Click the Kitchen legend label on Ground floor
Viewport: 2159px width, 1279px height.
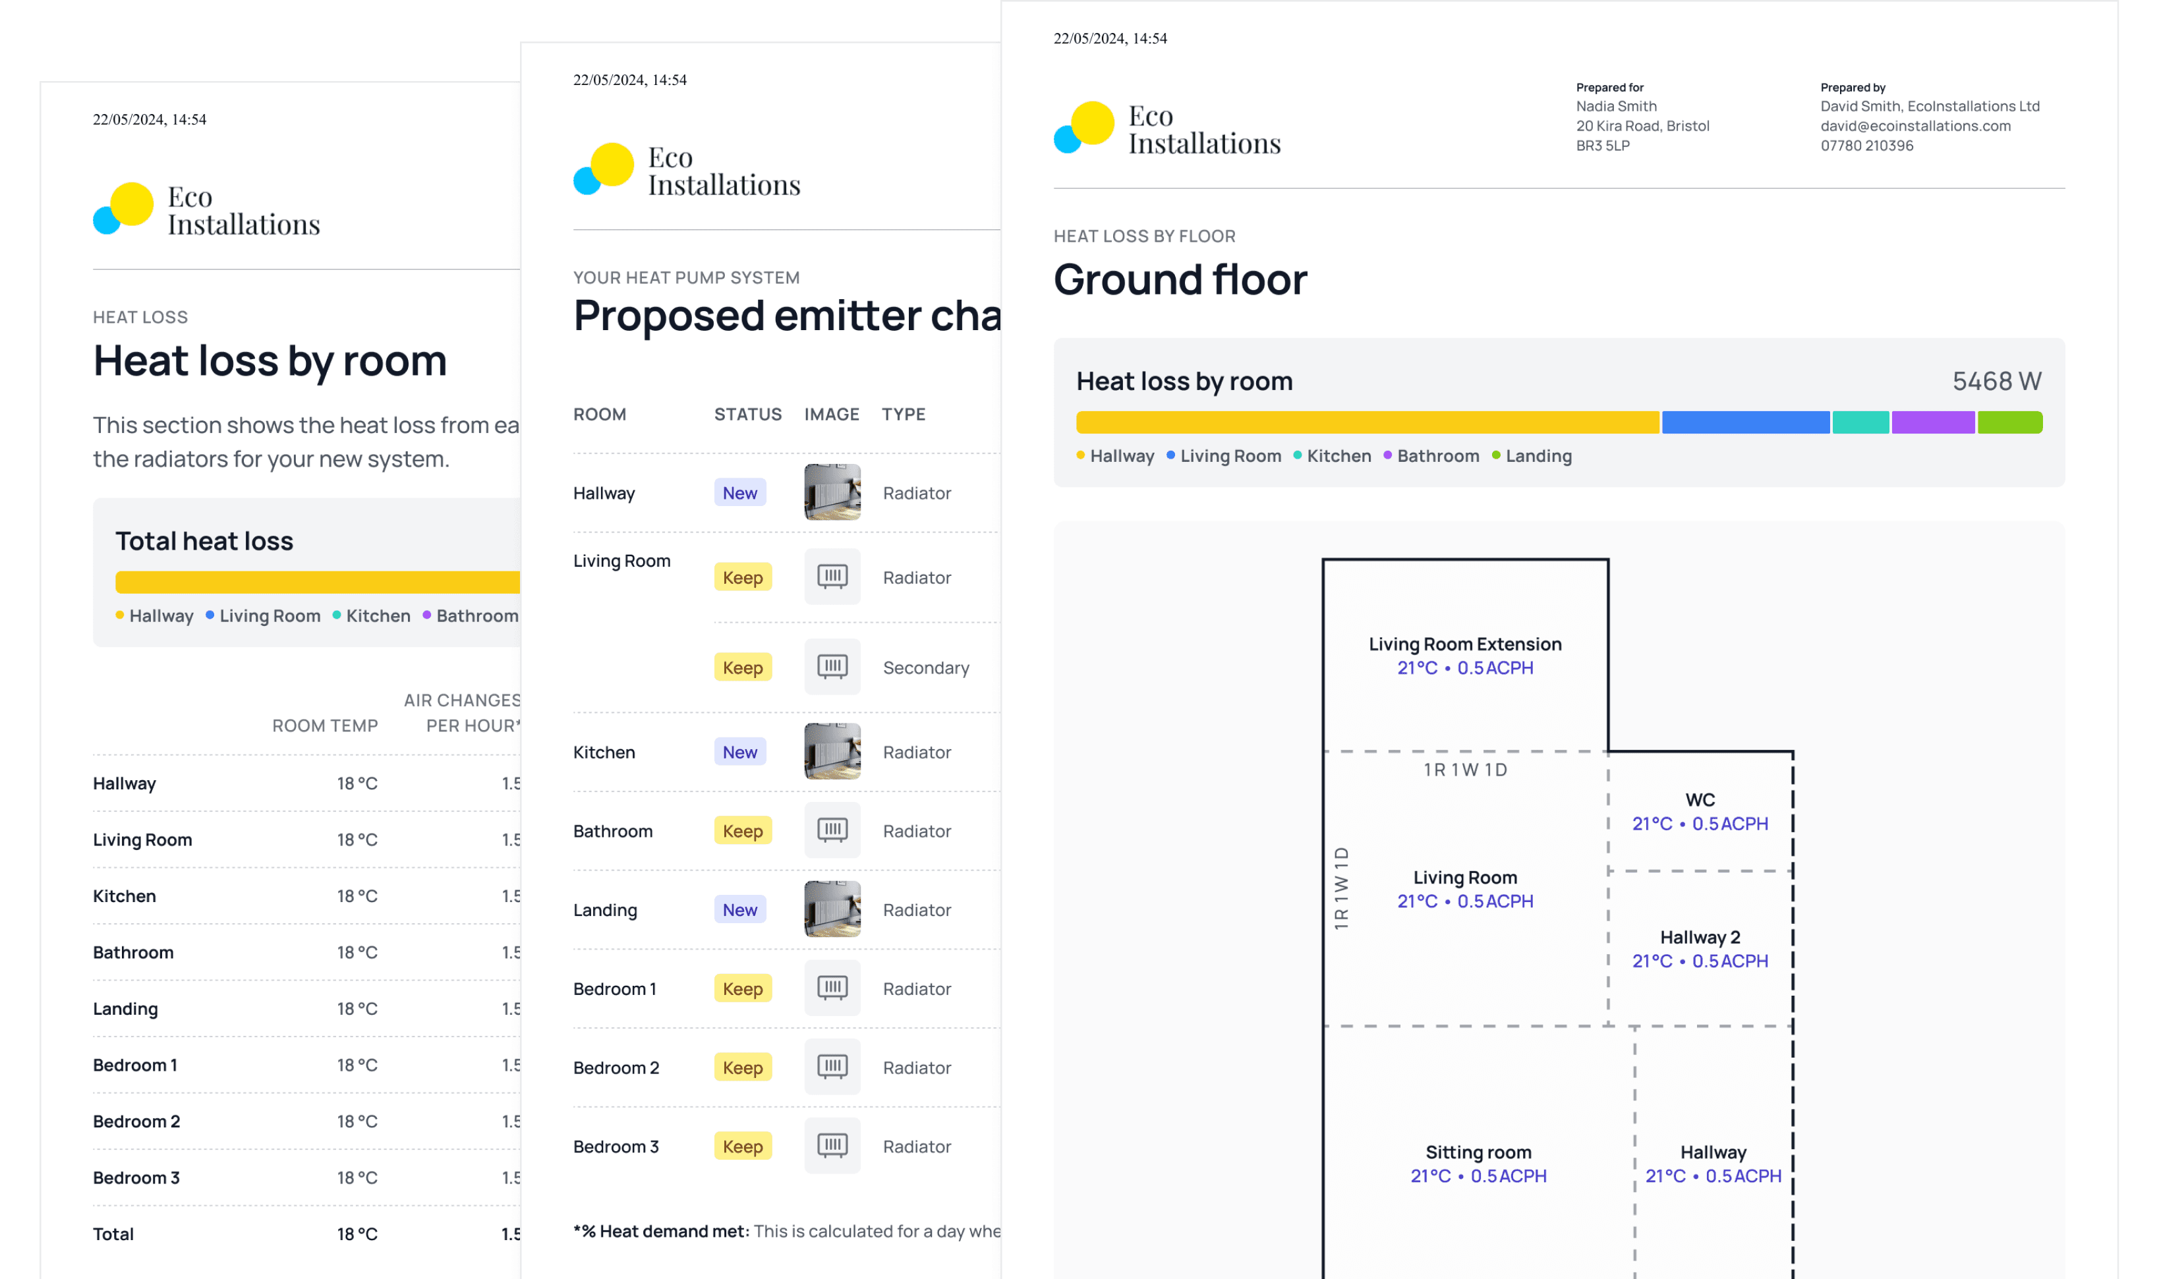(x=1338, y=456)
